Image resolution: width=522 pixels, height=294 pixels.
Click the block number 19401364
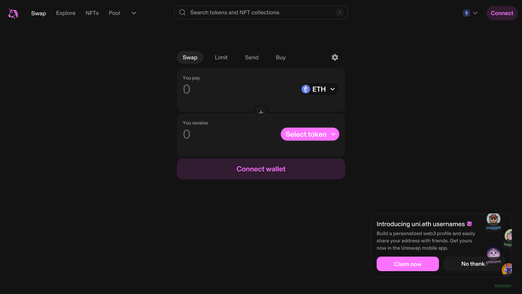point(503,286)
